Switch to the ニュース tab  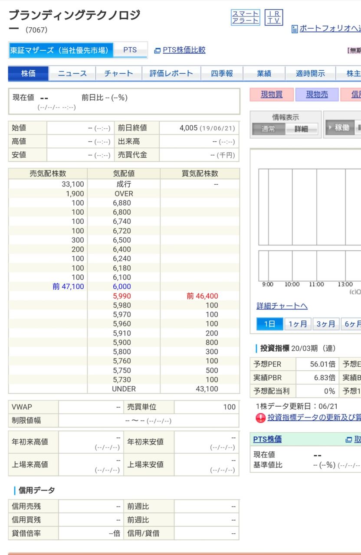(72, 74)
